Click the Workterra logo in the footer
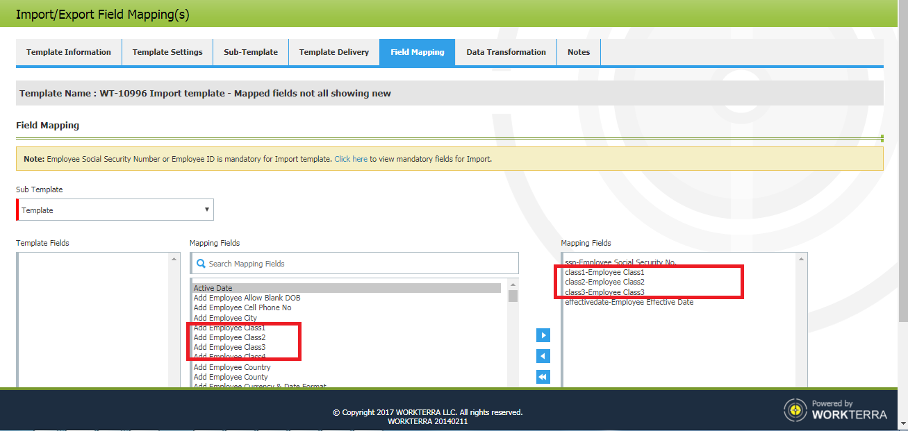This screenshot has height=431, width=908. (x=795, y=410)
